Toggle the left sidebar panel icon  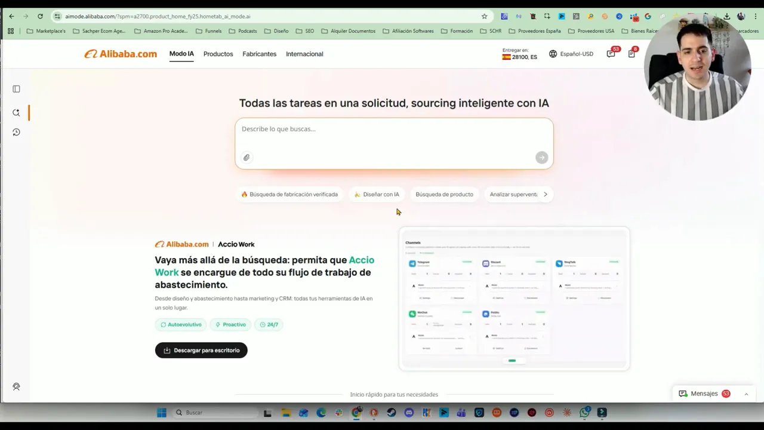coord(16,89)
